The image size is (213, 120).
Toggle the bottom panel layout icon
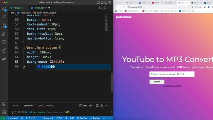coord(102,2)
